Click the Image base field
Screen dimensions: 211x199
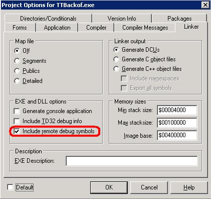[x=177, y=135]
